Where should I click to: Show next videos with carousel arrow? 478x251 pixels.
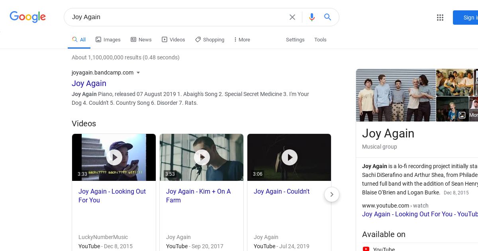click(332, 194)
